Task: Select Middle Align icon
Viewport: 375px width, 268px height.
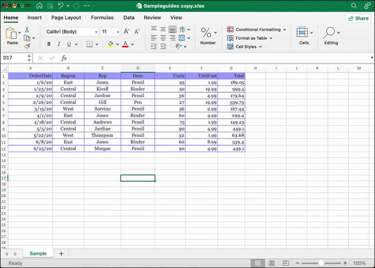Action: [163, 29]
